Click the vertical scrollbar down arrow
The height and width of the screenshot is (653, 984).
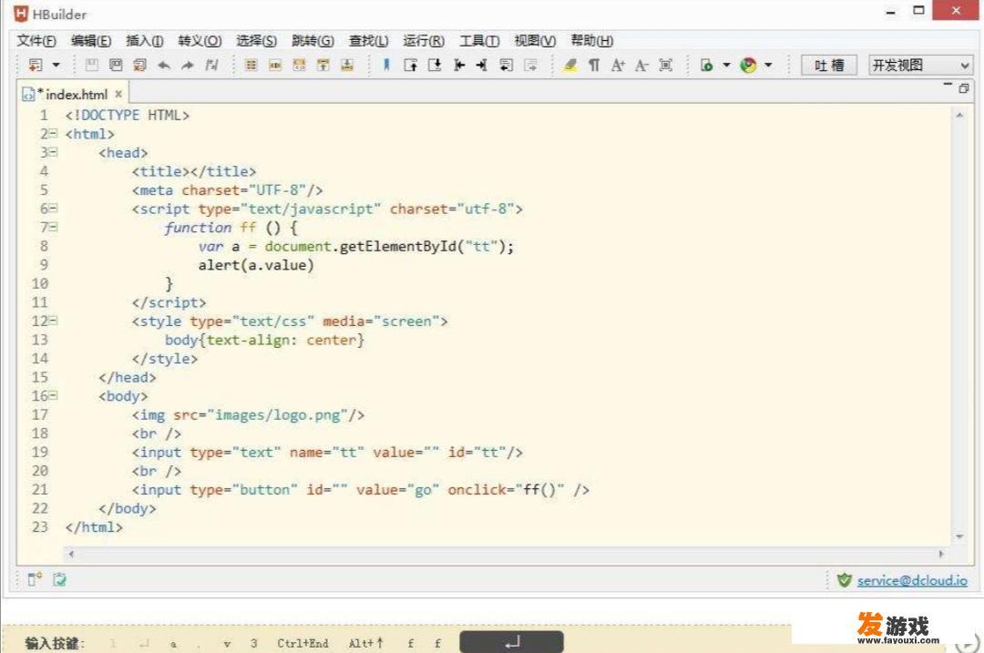pyautogui.click(x=959, y=536)
